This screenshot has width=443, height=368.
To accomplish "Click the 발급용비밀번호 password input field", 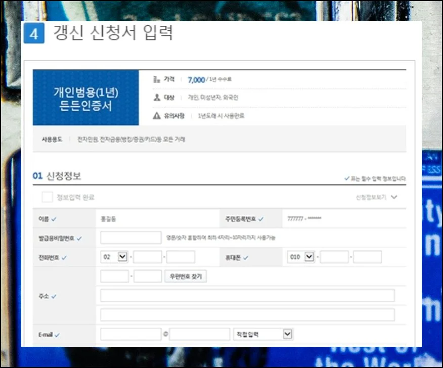I will coord(130,238).
